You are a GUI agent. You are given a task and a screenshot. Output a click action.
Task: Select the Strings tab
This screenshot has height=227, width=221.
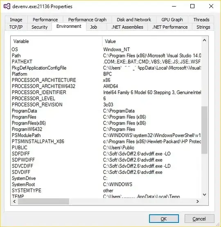(203, 27)
